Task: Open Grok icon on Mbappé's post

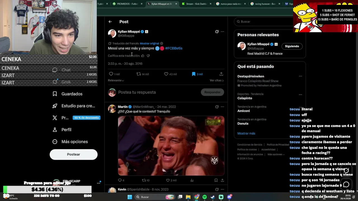Action: (x=217, y=32)
